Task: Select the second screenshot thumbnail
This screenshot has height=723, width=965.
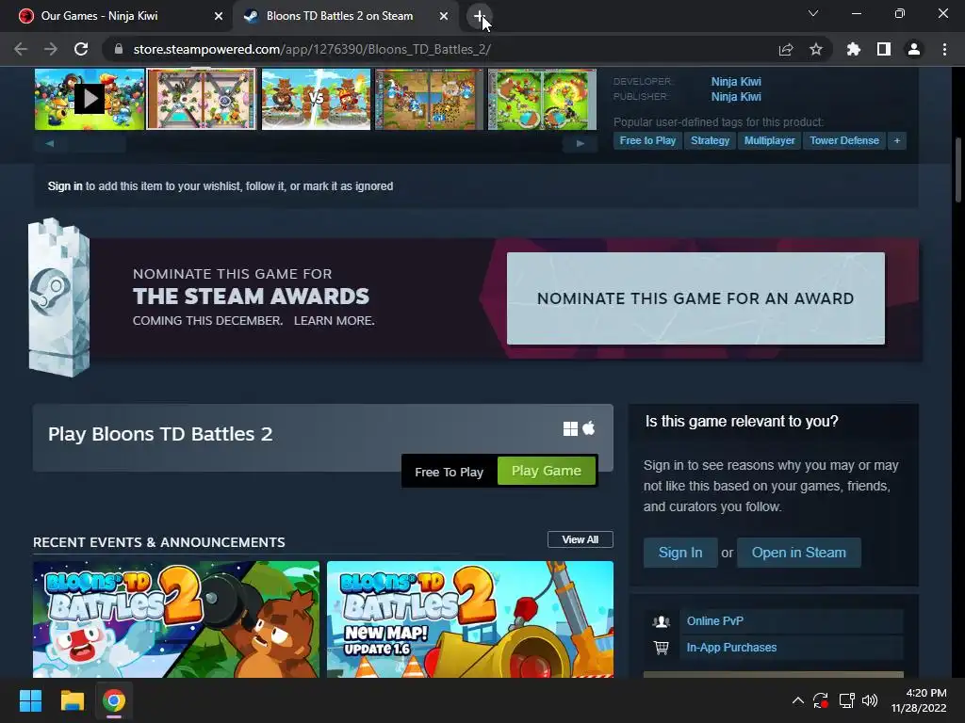Action: click(x=202, y=99)
